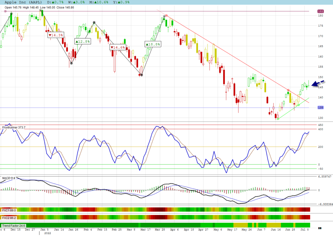
Task: Click the 450 Frontrunner axis label
Action: click(x=320, y=125)
